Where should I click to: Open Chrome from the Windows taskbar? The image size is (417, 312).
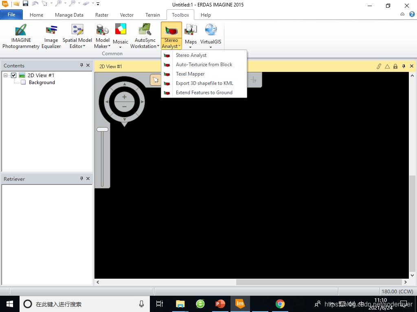[280, 304]
